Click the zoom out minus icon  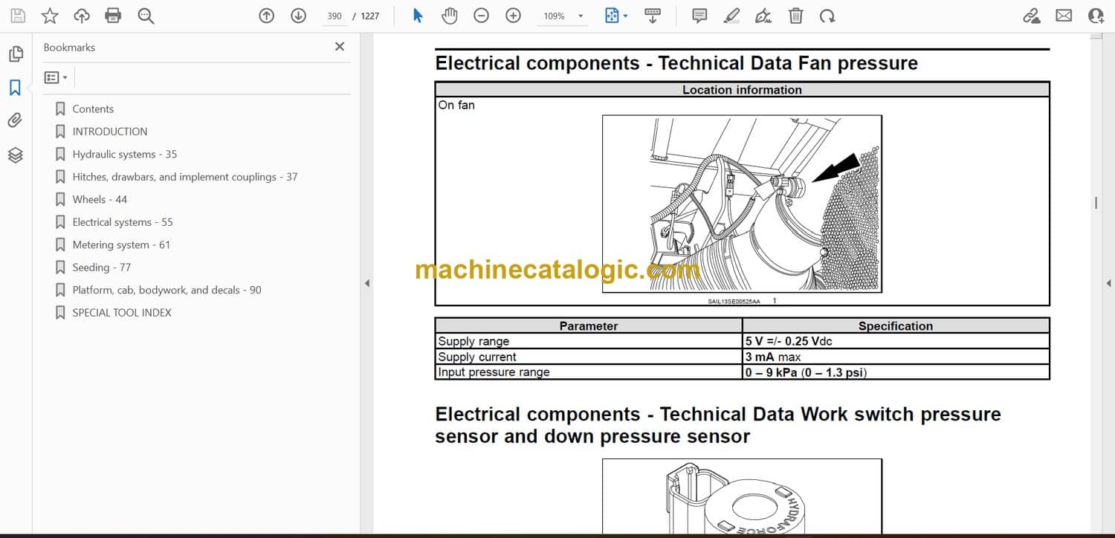coord(482,16)
